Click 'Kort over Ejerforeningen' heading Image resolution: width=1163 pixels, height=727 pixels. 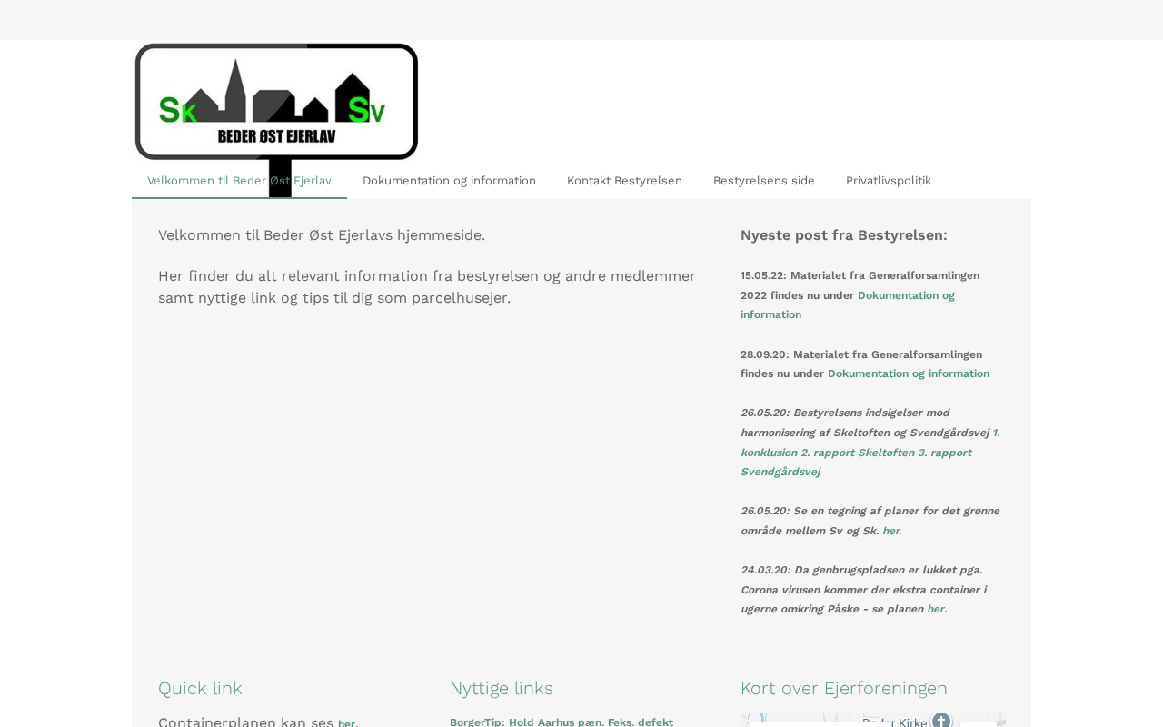(x=844, y=688)
